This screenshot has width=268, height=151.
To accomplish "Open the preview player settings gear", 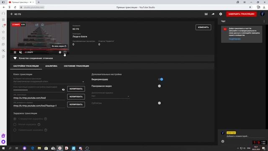I will tap(60, 52).
